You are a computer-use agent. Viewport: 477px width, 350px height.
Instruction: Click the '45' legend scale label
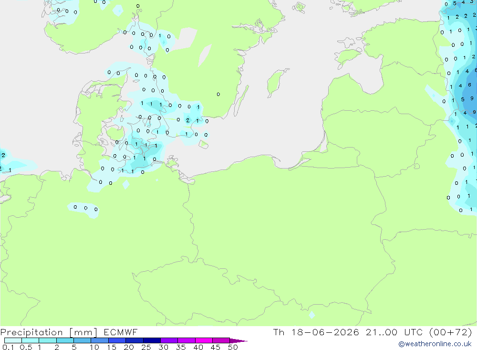click(x=216, y=347)
